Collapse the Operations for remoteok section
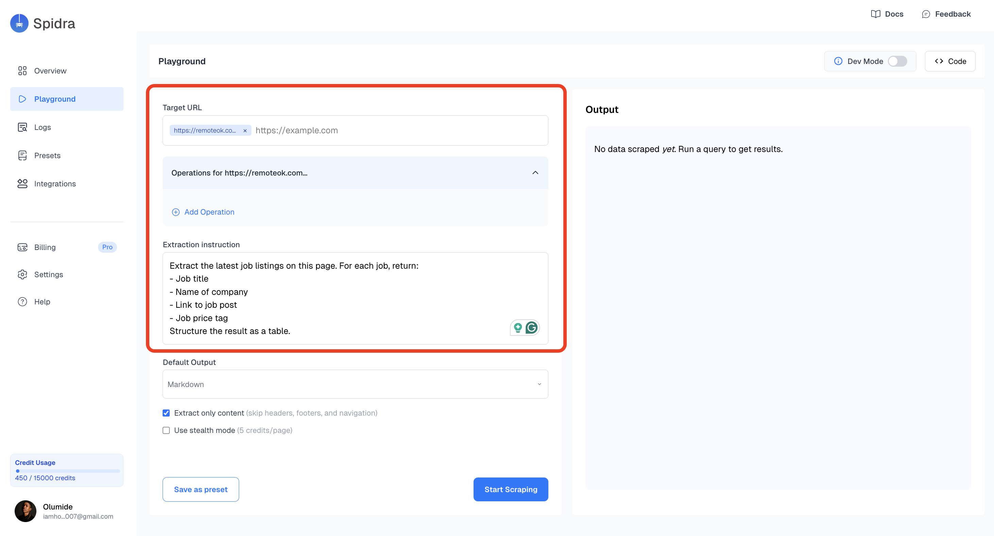The height and width of the screenshot is (536, 994). pos(535,172)
